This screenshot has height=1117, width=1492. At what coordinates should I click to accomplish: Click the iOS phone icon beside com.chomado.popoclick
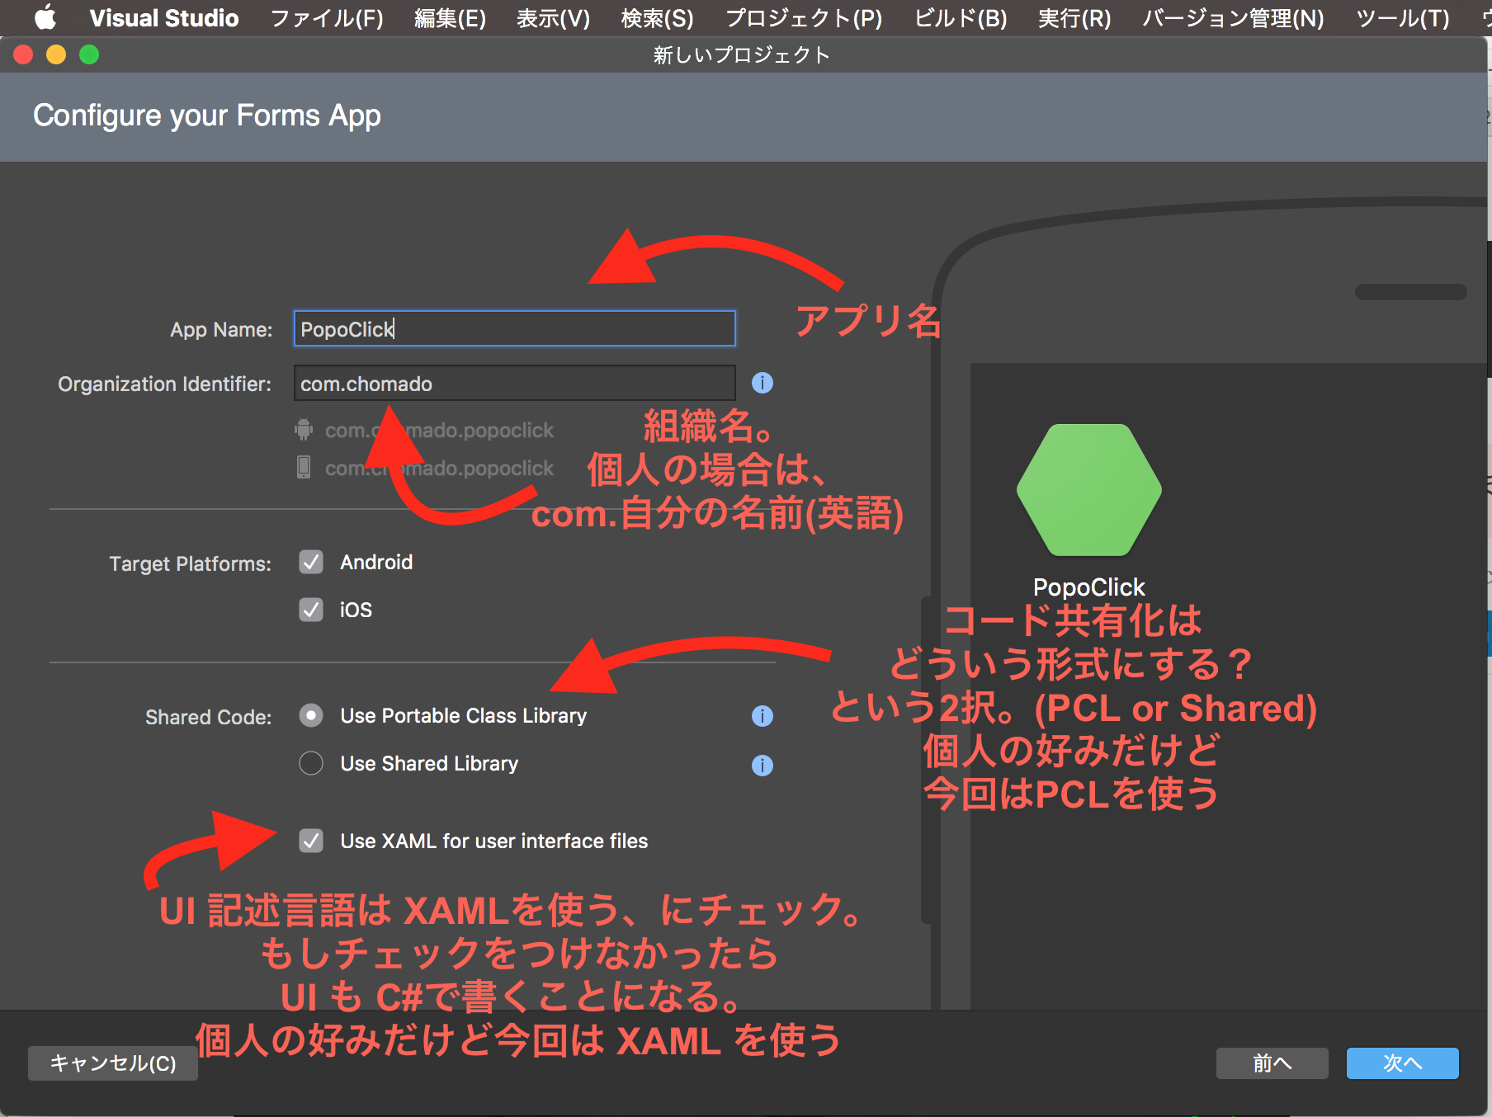304,467
